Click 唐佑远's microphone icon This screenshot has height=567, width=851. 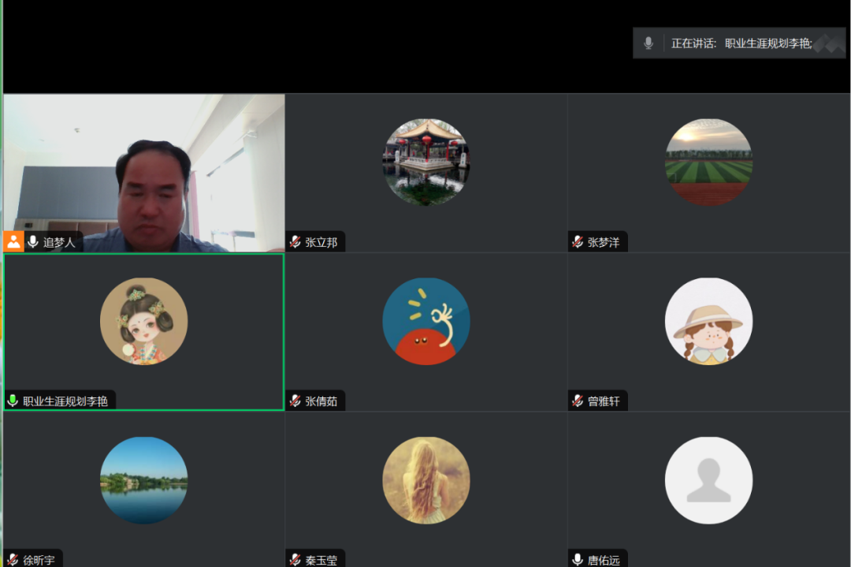(578, 560)
